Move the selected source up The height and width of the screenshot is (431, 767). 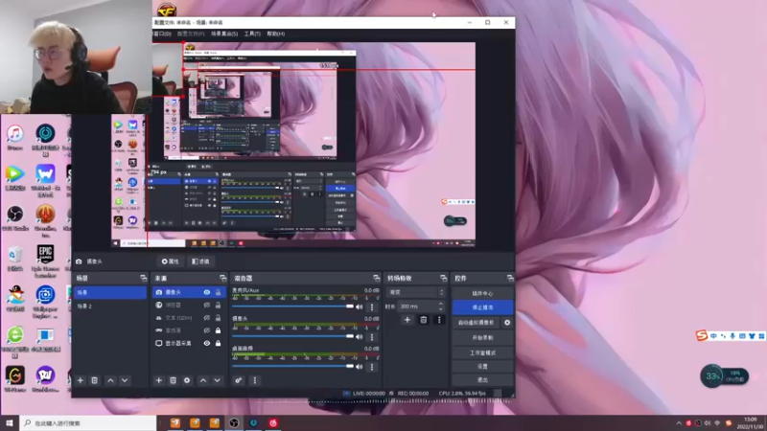tap(203, 380)
